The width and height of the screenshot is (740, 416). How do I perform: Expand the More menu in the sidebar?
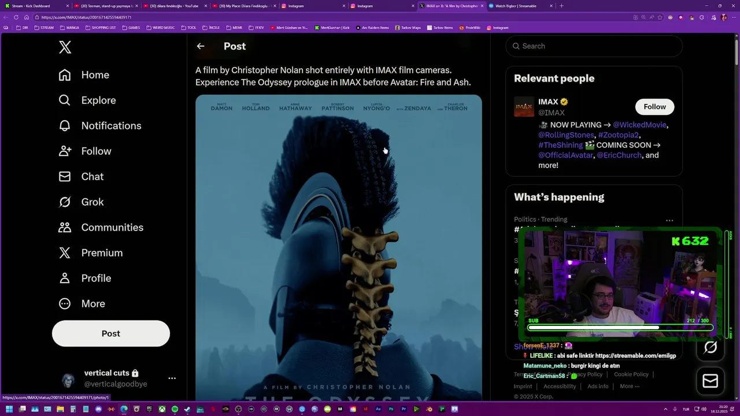tap(82, 304)
